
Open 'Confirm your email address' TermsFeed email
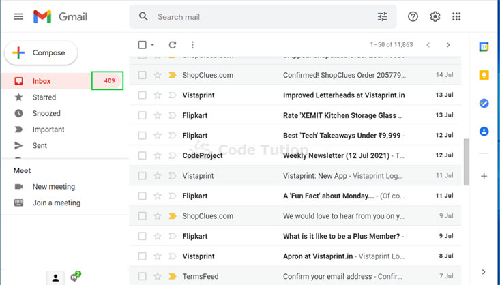295,276
